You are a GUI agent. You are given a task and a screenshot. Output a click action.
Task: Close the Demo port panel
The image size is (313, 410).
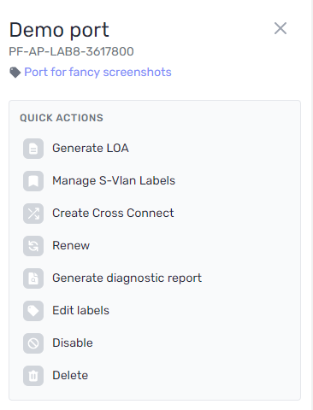[281, 28]
